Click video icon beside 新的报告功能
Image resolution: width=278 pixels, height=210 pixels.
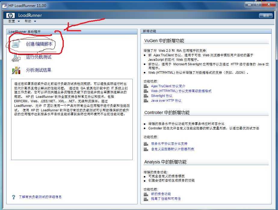146,194
